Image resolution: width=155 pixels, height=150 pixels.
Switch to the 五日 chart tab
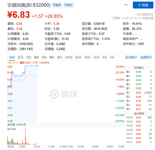pos(20,57)
